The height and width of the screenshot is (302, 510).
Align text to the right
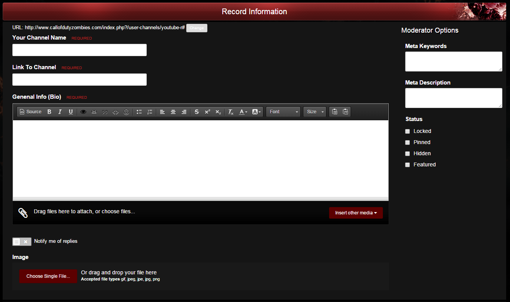(184, 112)
